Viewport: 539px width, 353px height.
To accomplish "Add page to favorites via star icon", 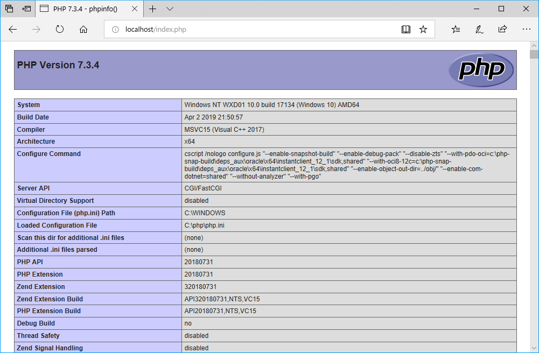I will point(423,29).
